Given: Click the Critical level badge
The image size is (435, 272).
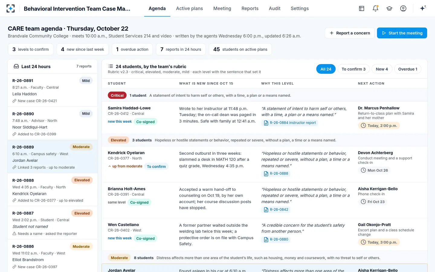Looking at the screenshot, I should 117,96.
